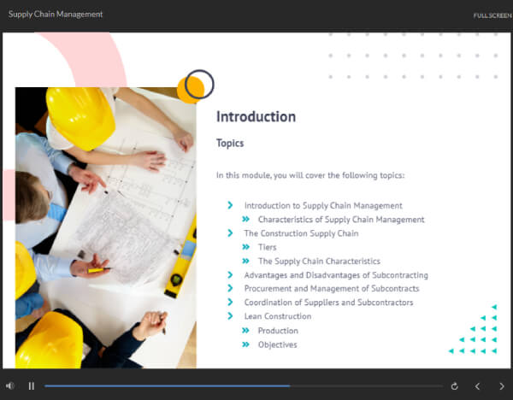Pause the slide playback

point(32,385)
